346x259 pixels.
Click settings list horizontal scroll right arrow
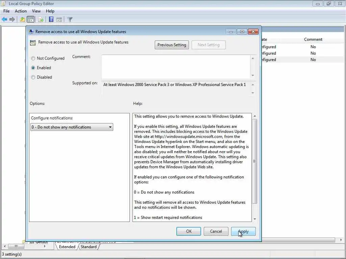341,240
